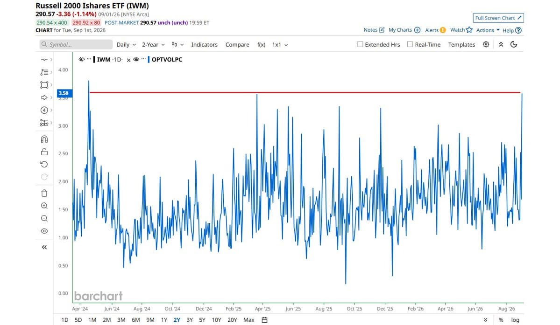Toggle the lock drawings padlock
Viewport: 560px width, 325px height.
coord(44,152)
